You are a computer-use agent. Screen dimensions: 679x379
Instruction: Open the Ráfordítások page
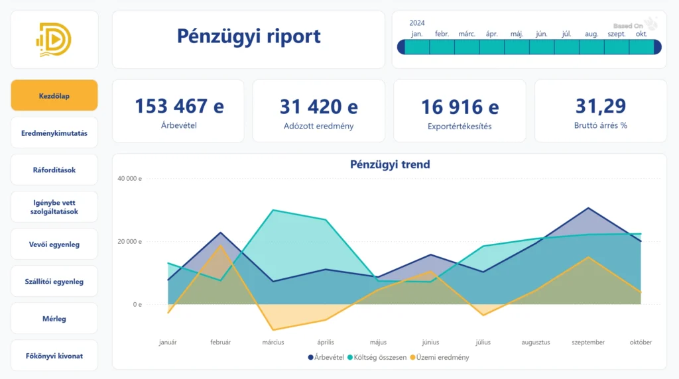coord(54,170)
